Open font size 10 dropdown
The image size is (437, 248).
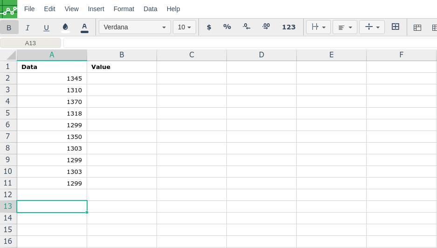click(184, 27)
